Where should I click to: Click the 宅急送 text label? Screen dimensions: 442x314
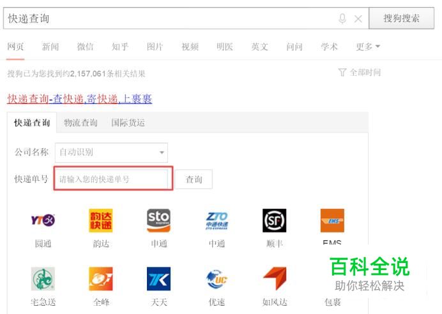[x=43, y=302]
